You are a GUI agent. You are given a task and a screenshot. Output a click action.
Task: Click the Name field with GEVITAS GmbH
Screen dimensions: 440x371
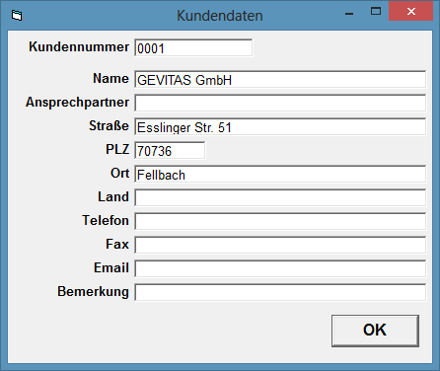(x=280, y=79)
